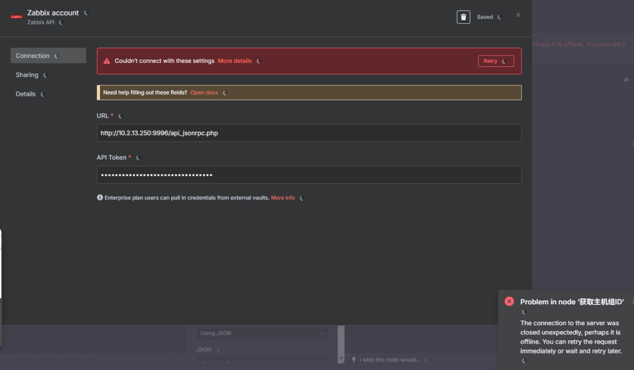Open More info about external vaults
The image size is (634, 370).
283,198
